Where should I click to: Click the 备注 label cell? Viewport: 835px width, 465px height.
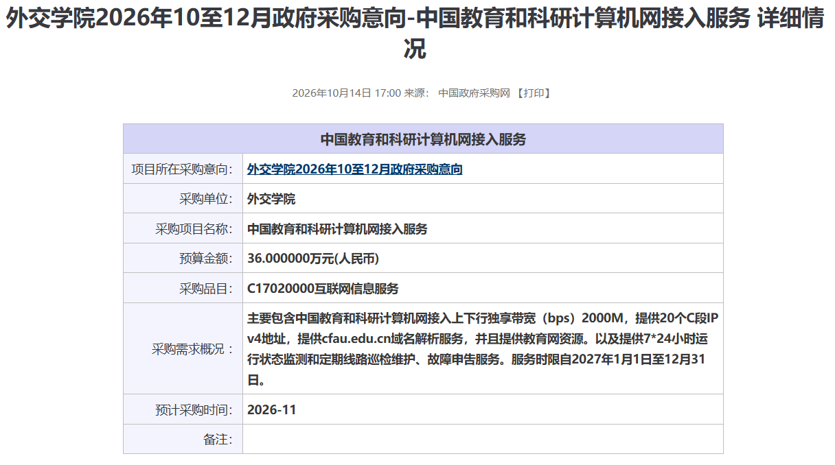click(183, 440)
